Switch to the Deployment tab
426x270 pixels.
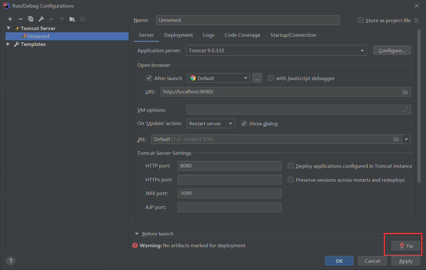click(179, 35)
